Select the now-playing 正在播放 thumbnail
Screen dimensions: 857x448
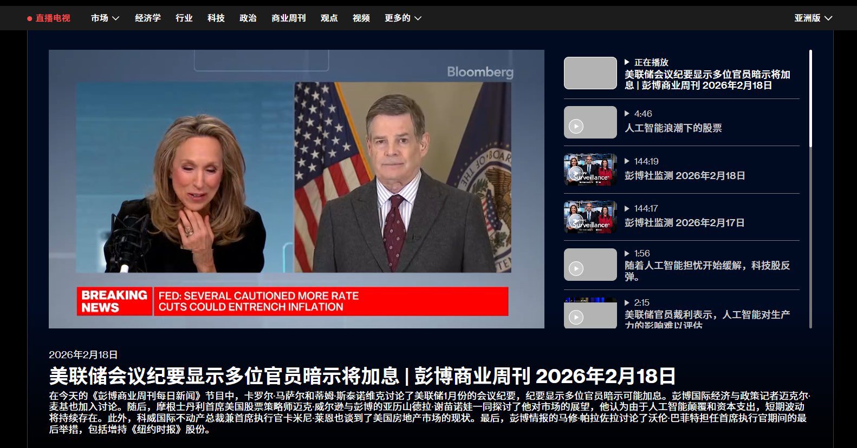pyautogui.click(x=590, y=73)
